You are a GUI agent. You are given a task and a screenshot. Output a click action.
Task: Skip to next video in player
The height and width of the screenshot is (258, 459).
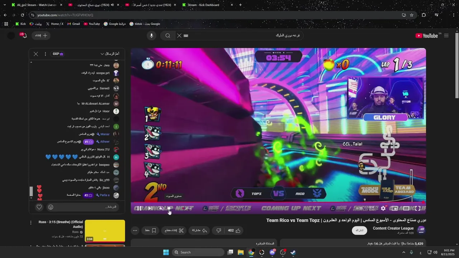(x=150, y=209)
